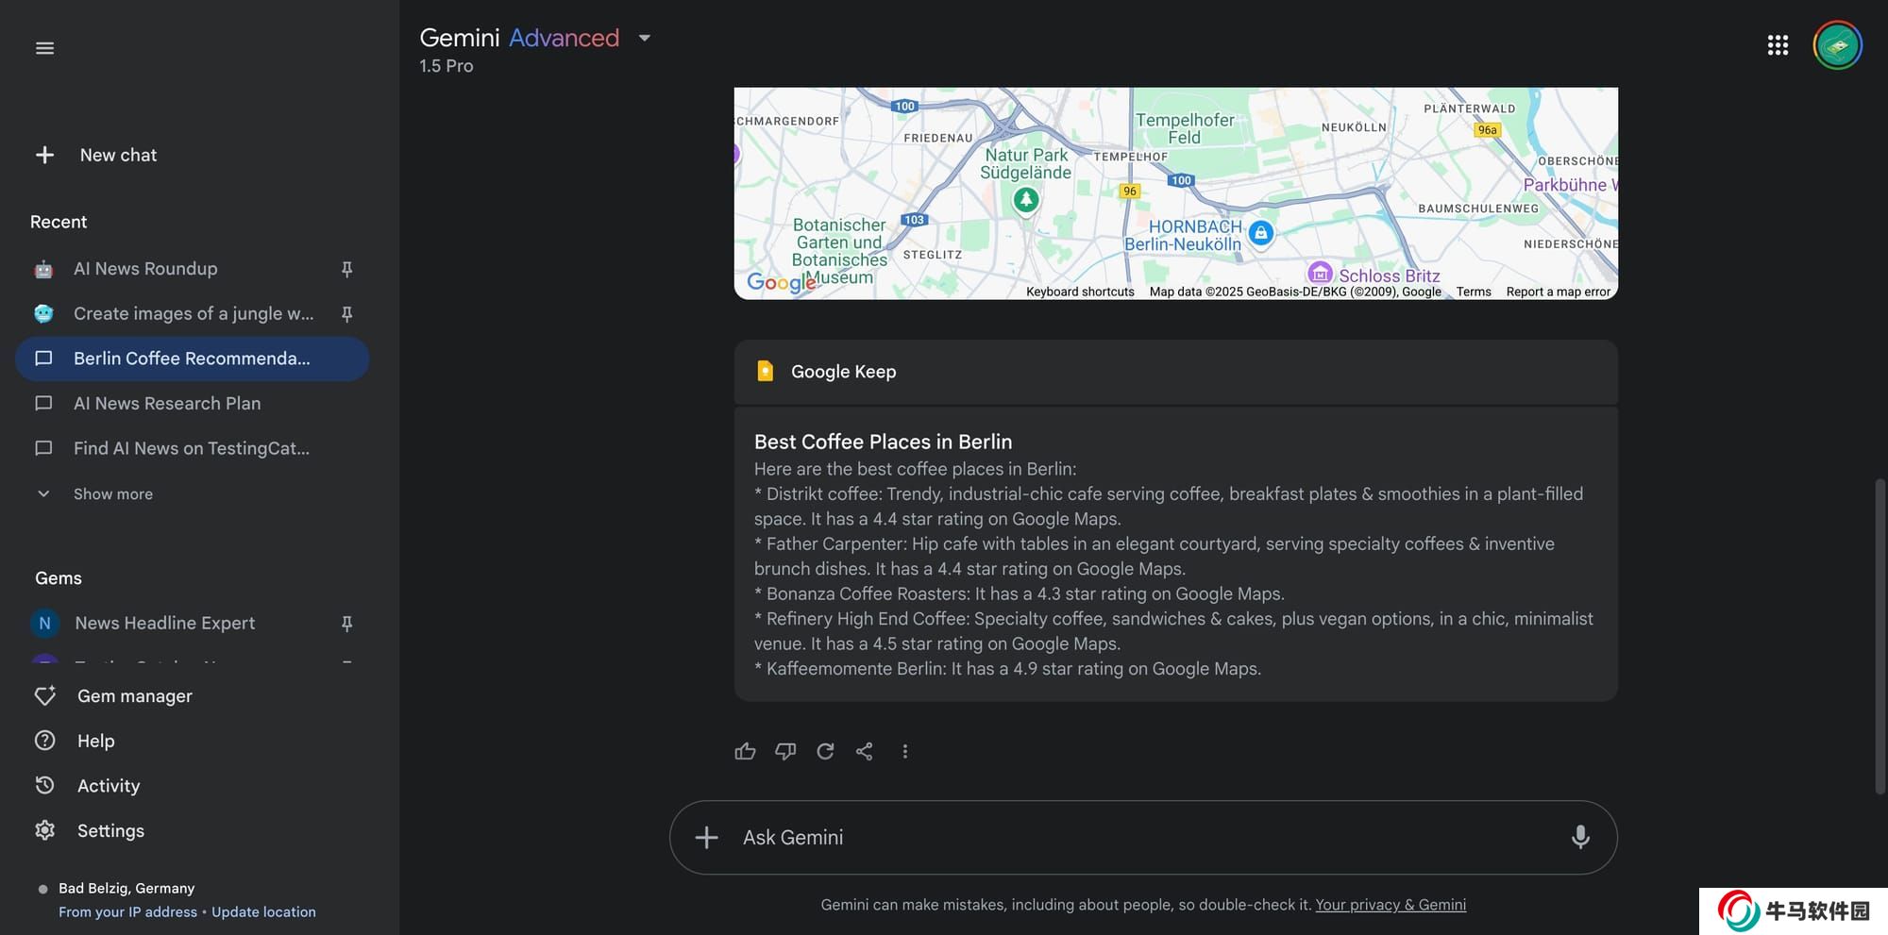The height and width of the screenshot is (935, 1888).
Task: Click the microphone icon in prompt box
Action: pos(1579,837)
